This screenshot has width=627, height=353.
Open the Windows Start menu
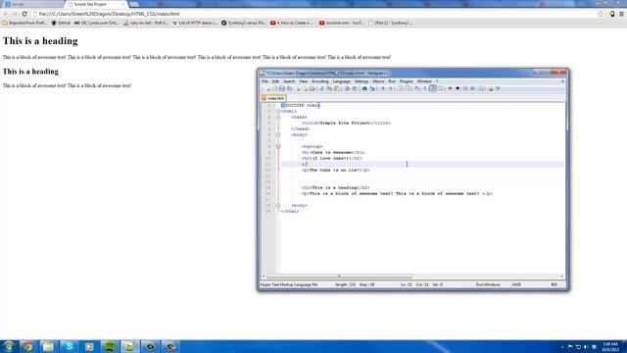[9, 346]
